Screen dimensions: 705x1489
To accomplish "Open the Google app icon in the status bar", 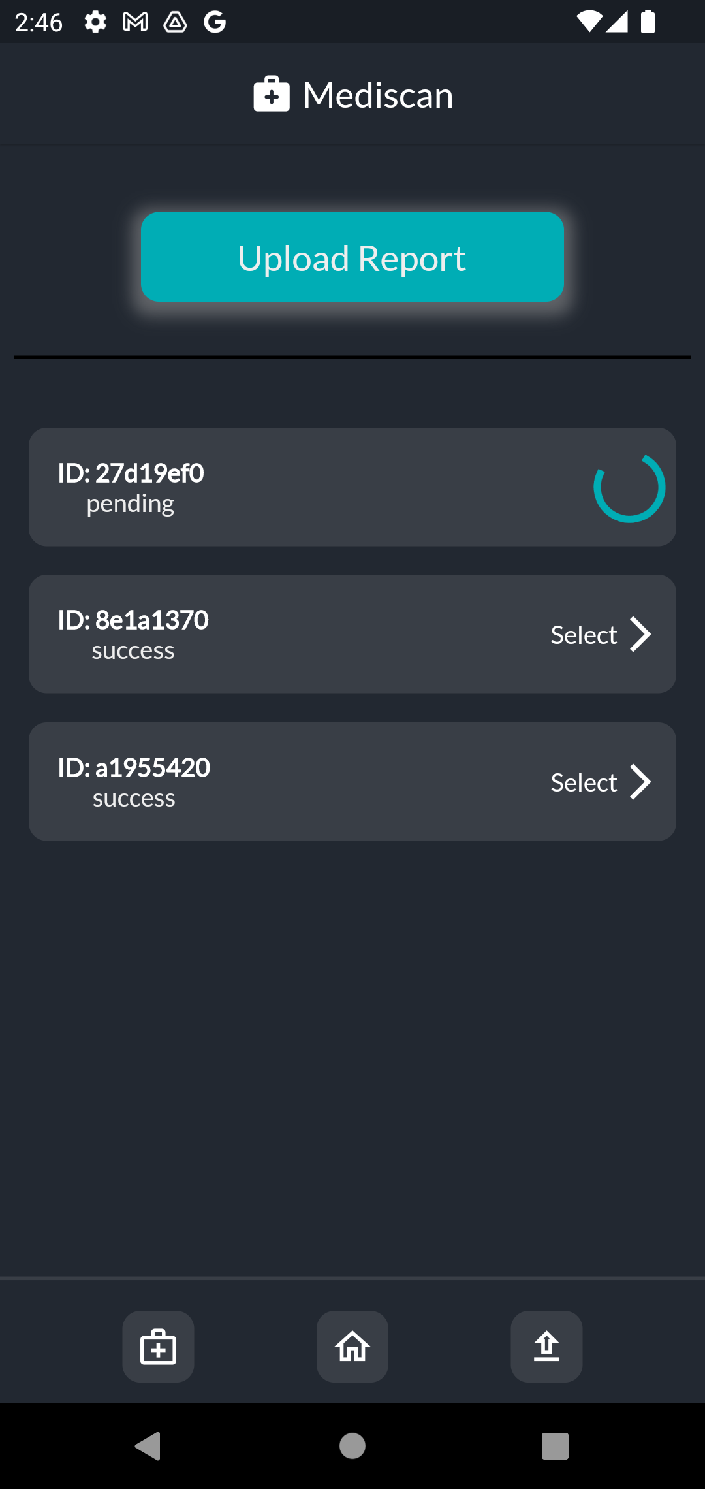I will (215, 22).
